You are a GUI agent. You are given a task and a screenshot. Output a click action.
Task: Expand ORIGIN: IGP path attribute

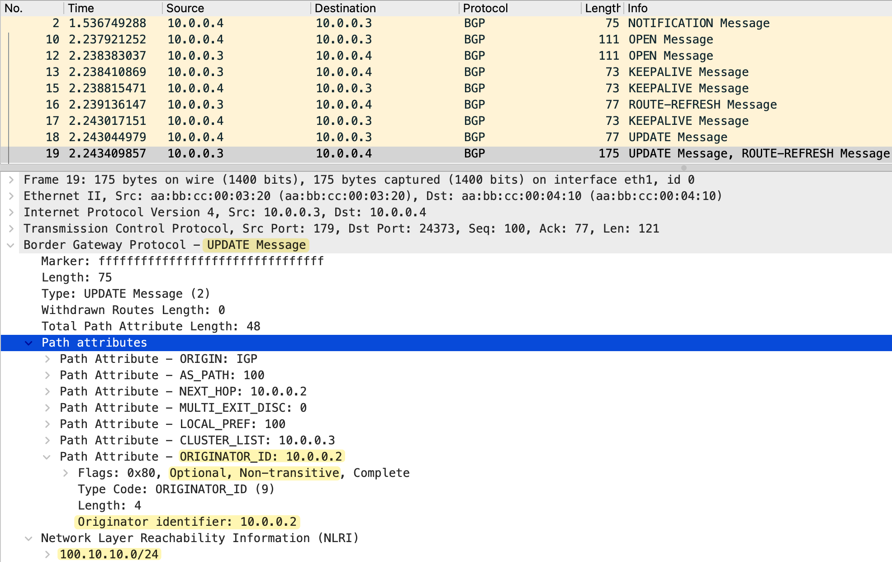tap(47, 359)
